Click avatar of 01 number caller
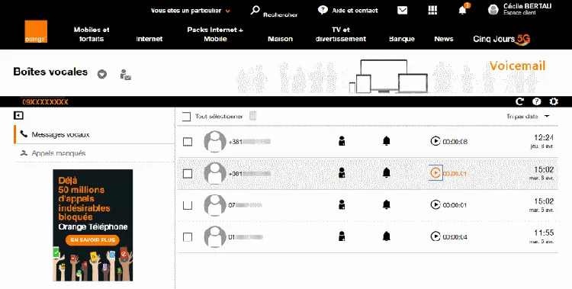The image size is (572, 289). (215, 237)
